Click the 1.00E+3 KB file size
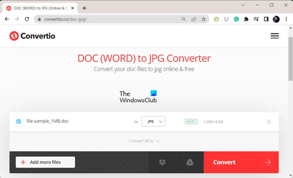The image size is (293, 178). [x=213, y=122]
